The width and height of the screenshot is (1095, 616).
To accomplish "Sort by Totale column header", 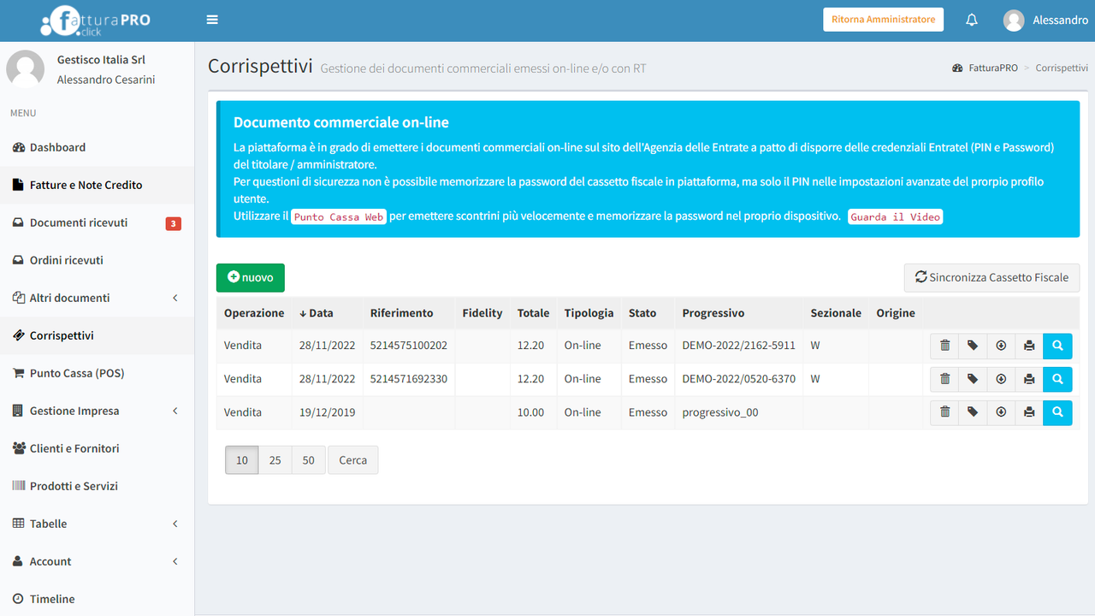I will [534, 313].
